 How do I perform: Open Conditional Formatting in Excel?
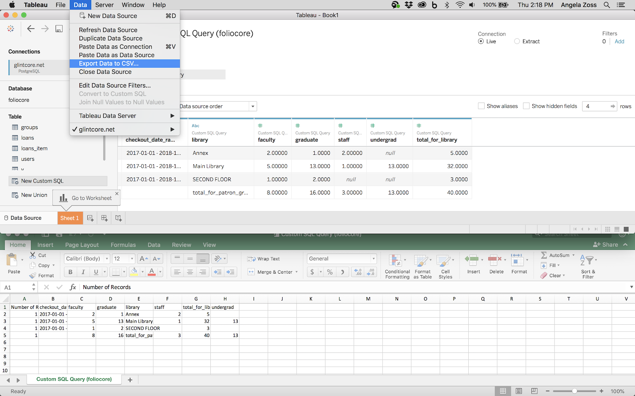pyautogui.click(x=397, y=267)
